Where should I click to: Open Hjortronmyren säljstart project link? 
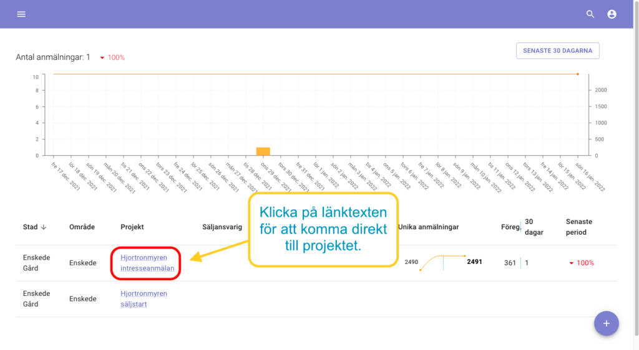click(144, 299)
